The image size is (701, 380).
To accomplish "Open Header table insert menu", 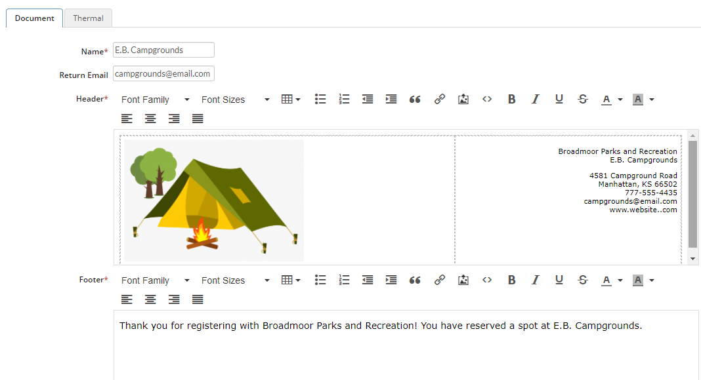I will click(x=291, y=99).
